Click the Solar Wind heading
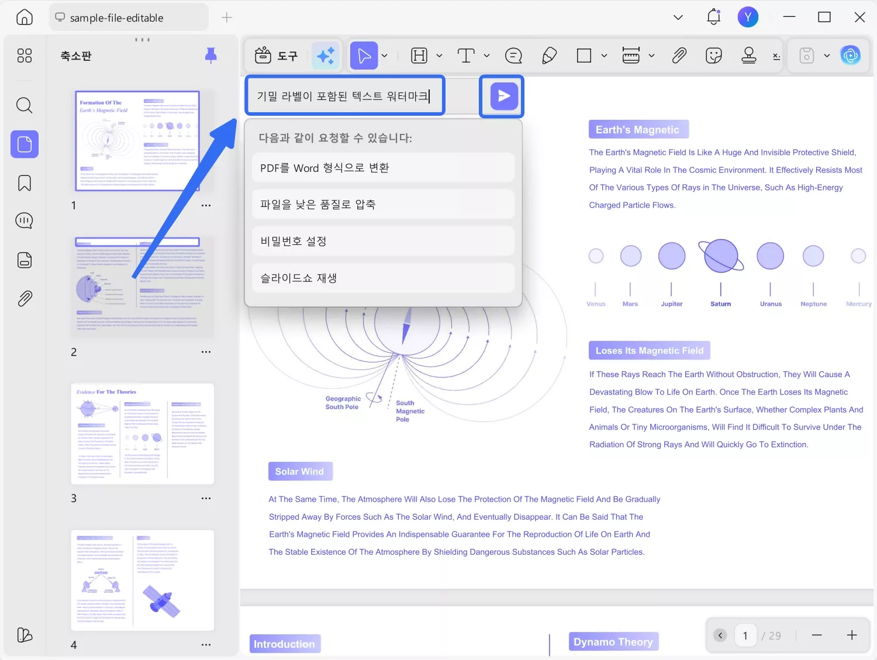Viewport: 877px width, 660px height. 300,472
